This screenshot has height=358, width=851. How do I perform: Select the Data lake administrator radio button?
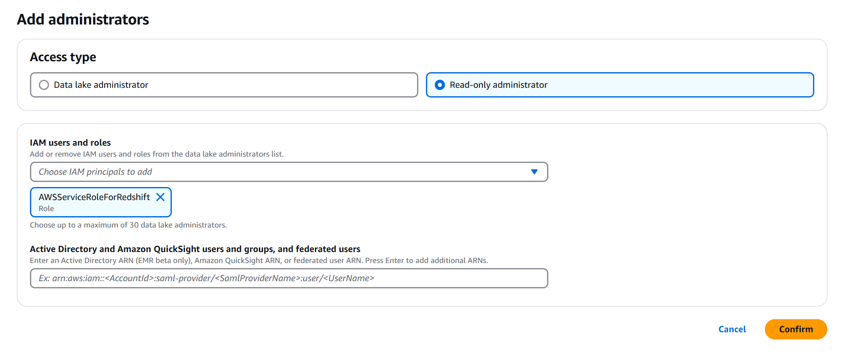coord(44,85)
